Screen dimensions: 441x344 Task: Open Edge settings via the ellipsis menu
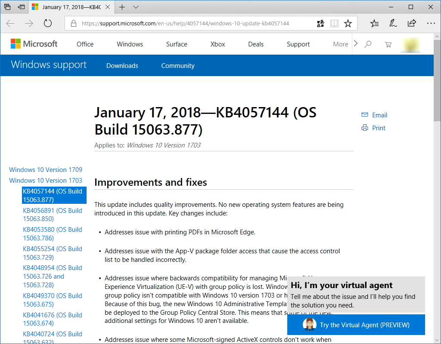click(x=431, y=23)
